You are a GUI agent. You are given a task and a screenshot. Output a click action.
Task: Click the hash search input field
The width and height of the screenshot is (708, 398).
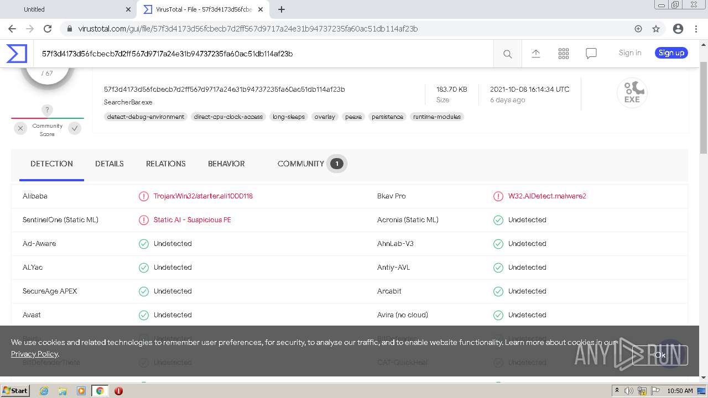pos(263,54)
